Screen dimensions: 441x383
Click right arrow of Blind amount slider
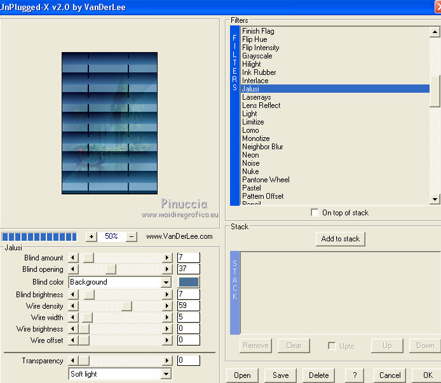click(x=167, y=258)
